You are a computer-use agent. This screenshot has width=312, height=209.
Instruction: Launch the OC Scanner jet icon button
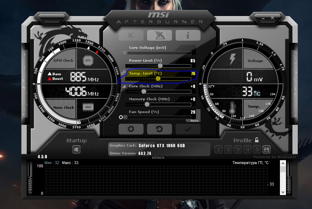coord(159,35)
